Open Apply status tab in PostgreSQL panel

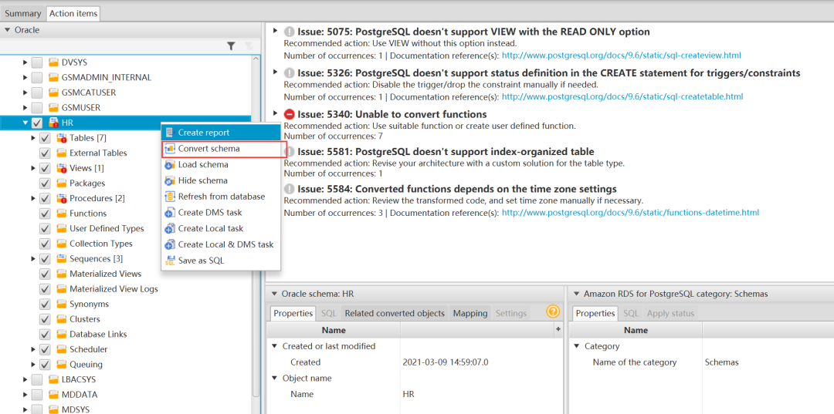pos(670,313)
